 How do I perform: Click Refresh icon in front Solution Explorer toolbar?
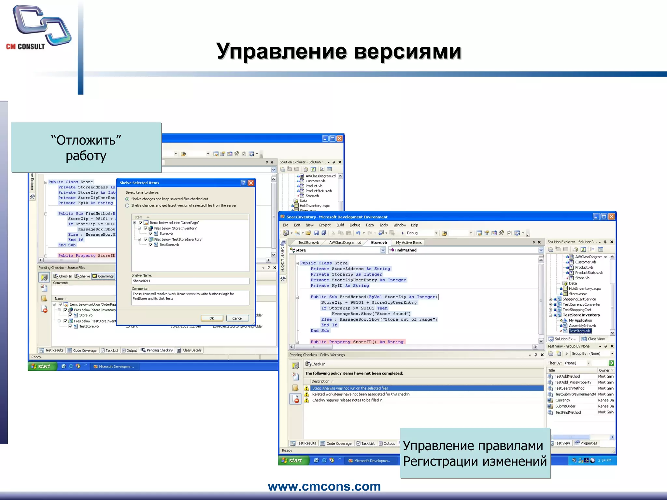tap(583, 249)
